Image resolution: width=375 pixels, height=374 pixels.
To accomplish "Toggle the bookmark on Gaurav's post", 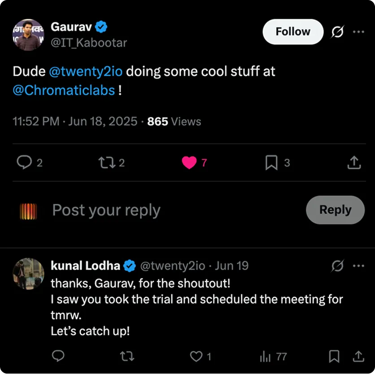I will click(271, 163).
